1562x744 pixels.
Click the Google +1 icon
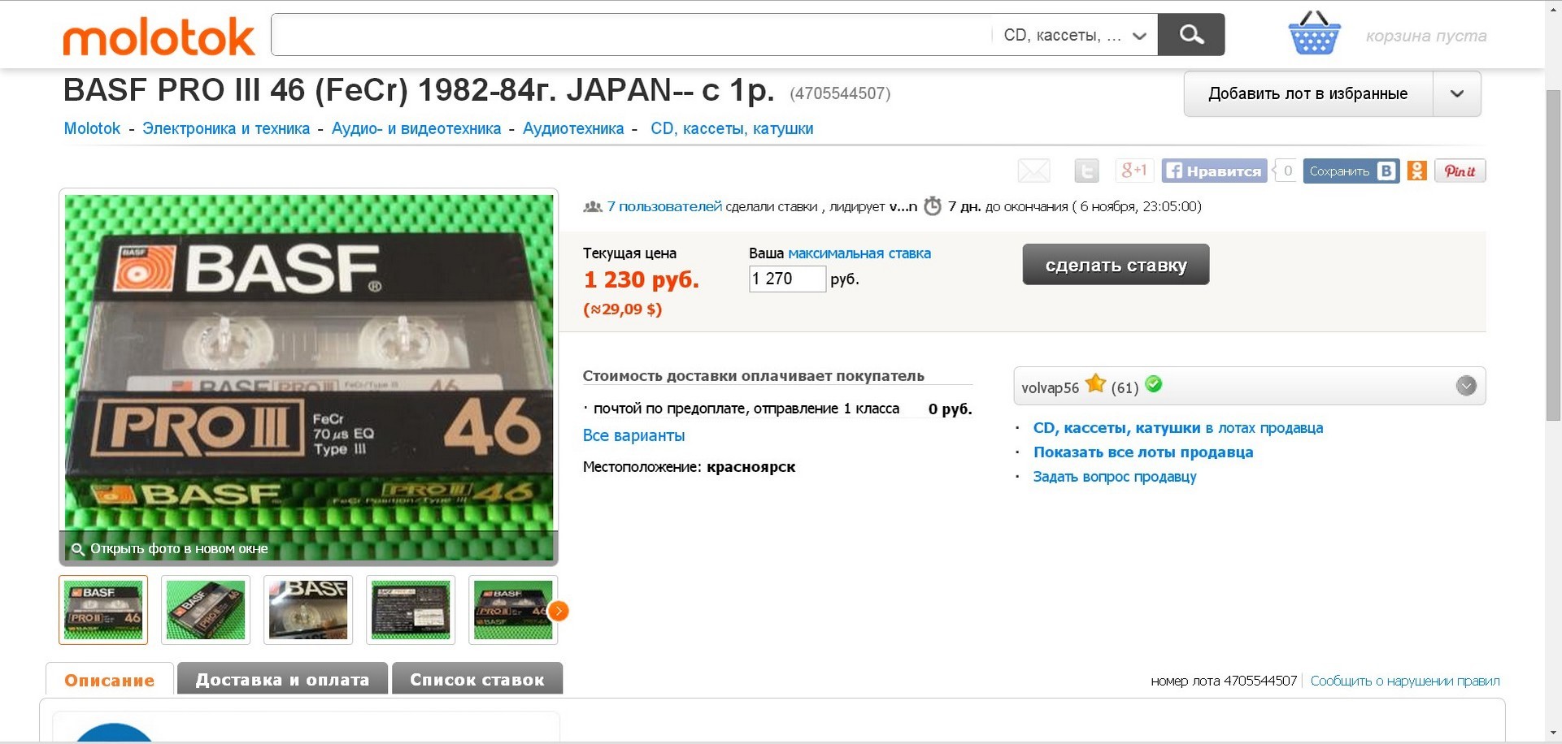pos(1133,171)
